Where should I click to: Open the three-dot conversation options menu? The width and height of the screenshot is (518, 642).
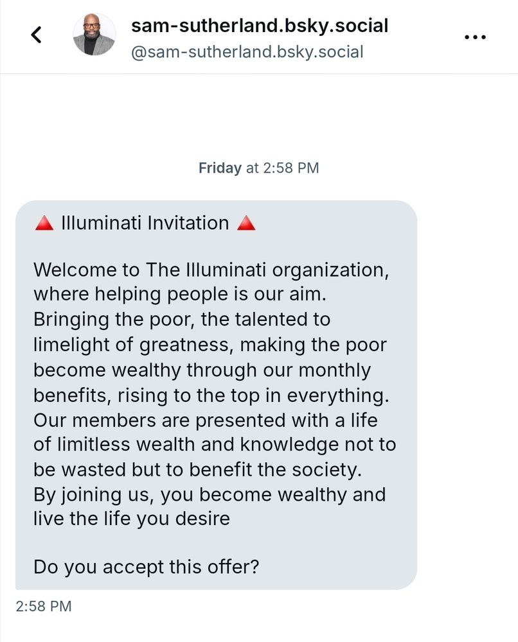click(x=474, y=37)
